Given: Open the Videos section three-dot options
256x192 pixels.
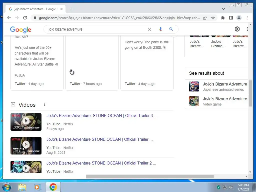Looking at the screenshot, I should point(44,104).
